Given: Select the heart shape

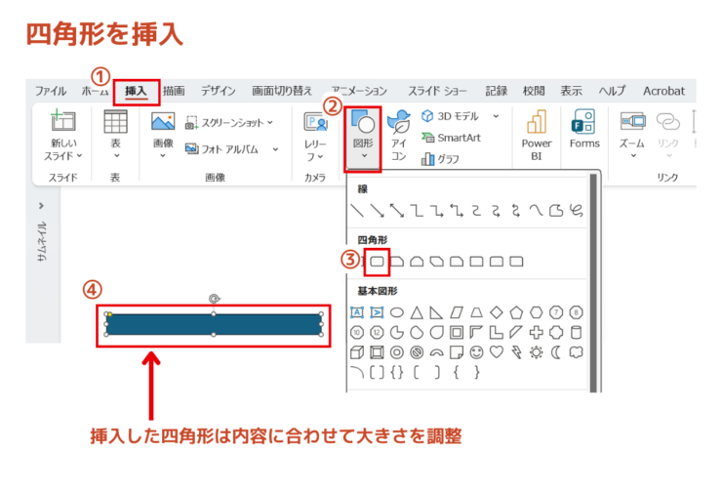Looking at the screenshot, I should [496, 352].
